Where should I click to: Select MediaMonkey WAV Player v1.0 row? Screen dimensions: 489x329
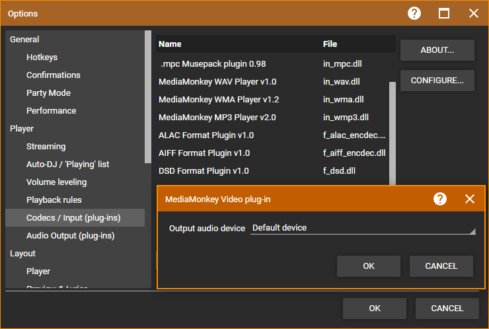(x=217, y=82)
